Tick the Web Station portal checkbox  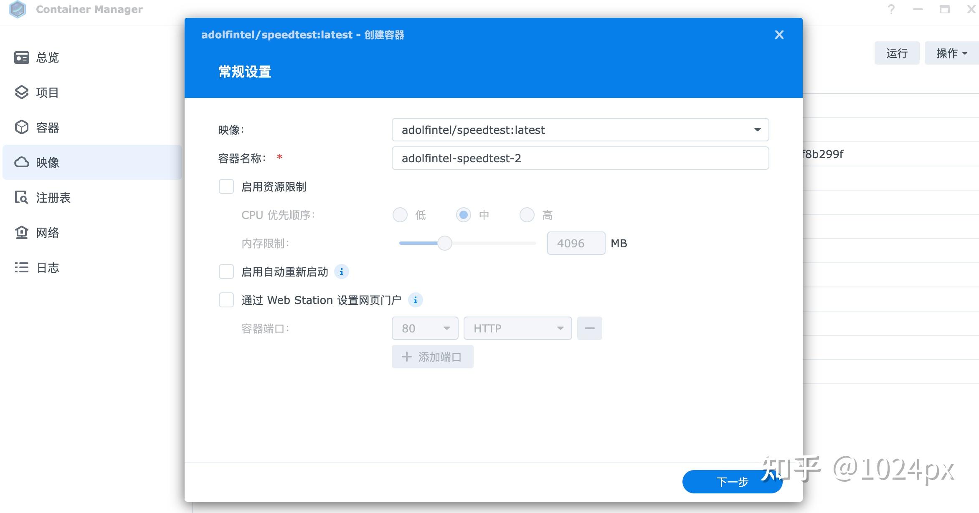(226, 300)
